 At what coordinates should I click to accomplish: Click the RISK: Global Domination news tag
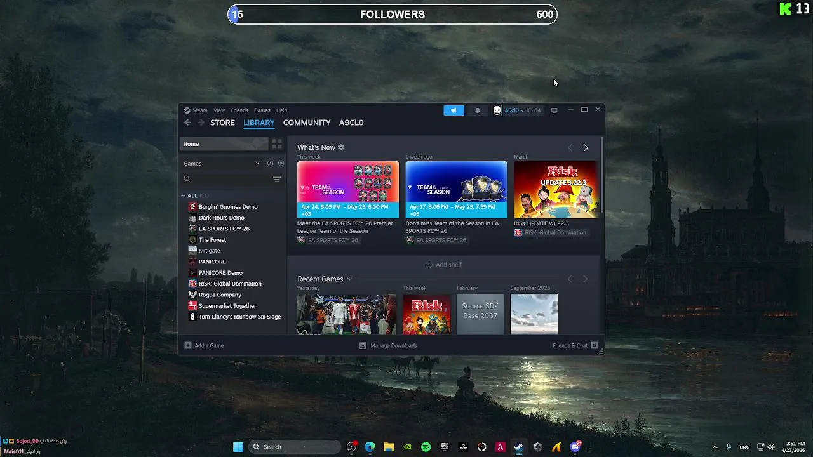click(x=550, y=233)
